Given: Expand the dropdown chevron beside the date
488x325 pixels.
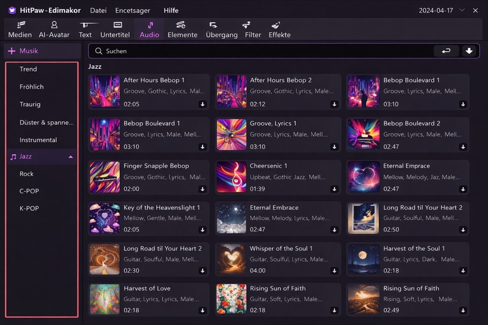Looking at the screenshot, I should (x=462, y=10).
